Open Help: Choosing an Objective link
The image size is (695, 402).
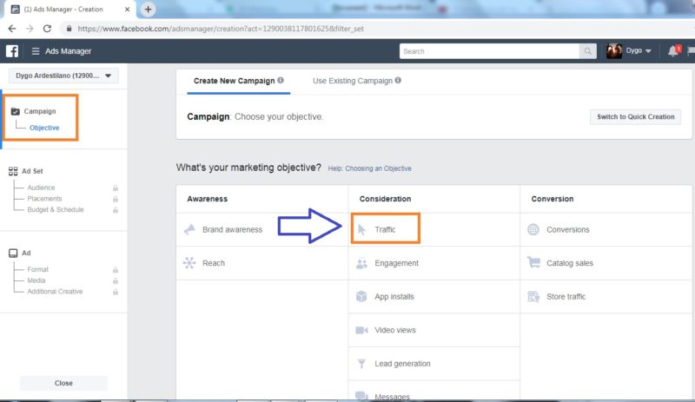370,168
